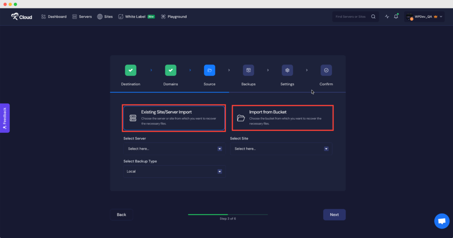Click the Confirm step icon

326,70
